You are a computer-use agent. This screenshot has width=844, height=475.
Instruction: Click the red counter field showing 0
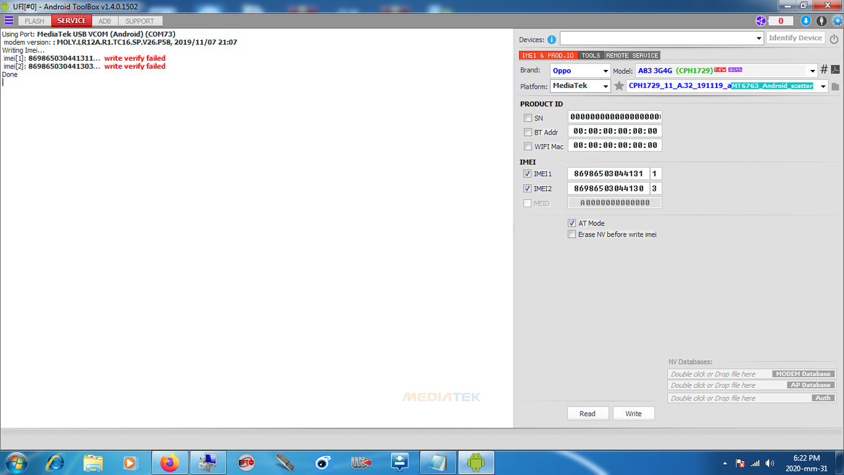point(781,21)
